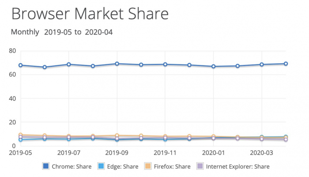This screenshot has width=309, height=177.
Task: Select Chrome's 2019-05 data point marker
Action: pyautogui.click(x=21, y=65)
